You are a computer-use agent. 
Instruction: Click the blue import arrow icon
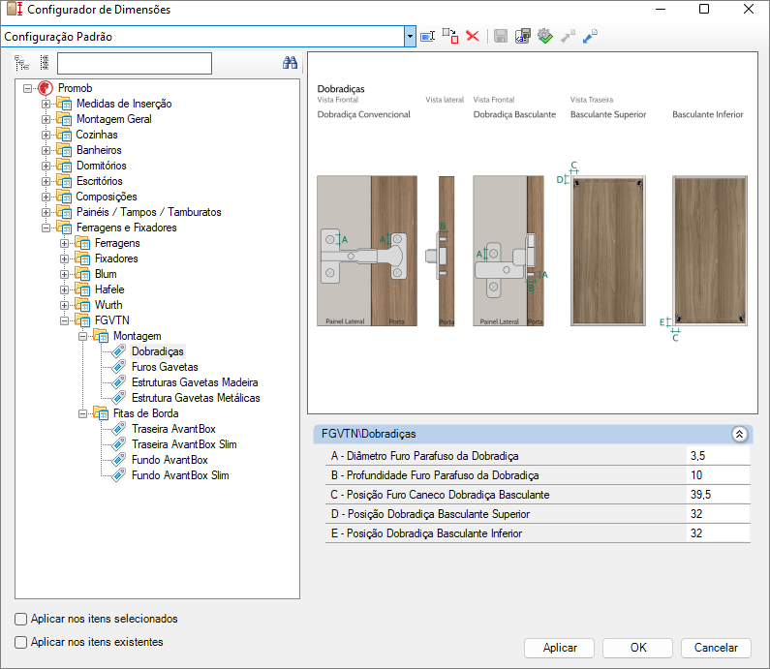590,37
